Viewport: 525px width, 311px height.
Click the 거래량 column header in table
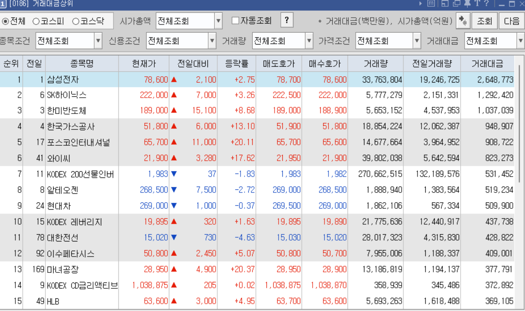[376, 64]
